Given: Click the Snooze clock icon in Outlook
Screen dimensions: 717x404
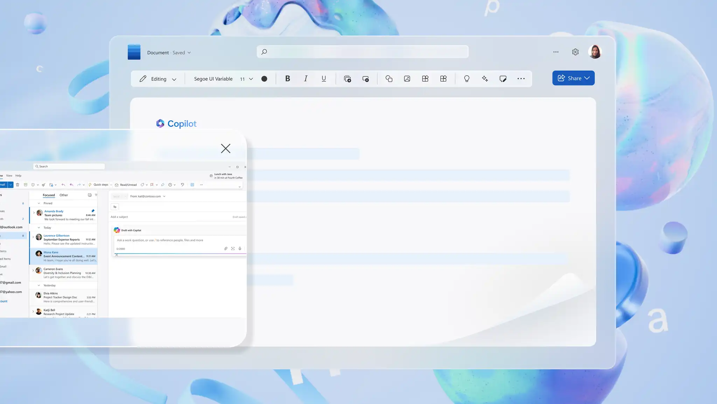Looking at the screenshot, I should pos(170,185).
